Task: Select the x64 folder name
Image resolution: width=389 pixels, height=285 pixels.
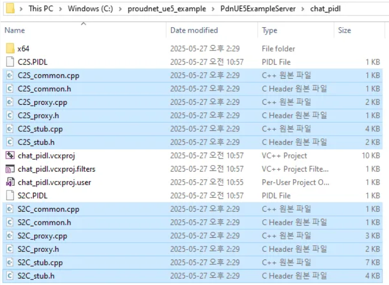Action: point(23,49)
